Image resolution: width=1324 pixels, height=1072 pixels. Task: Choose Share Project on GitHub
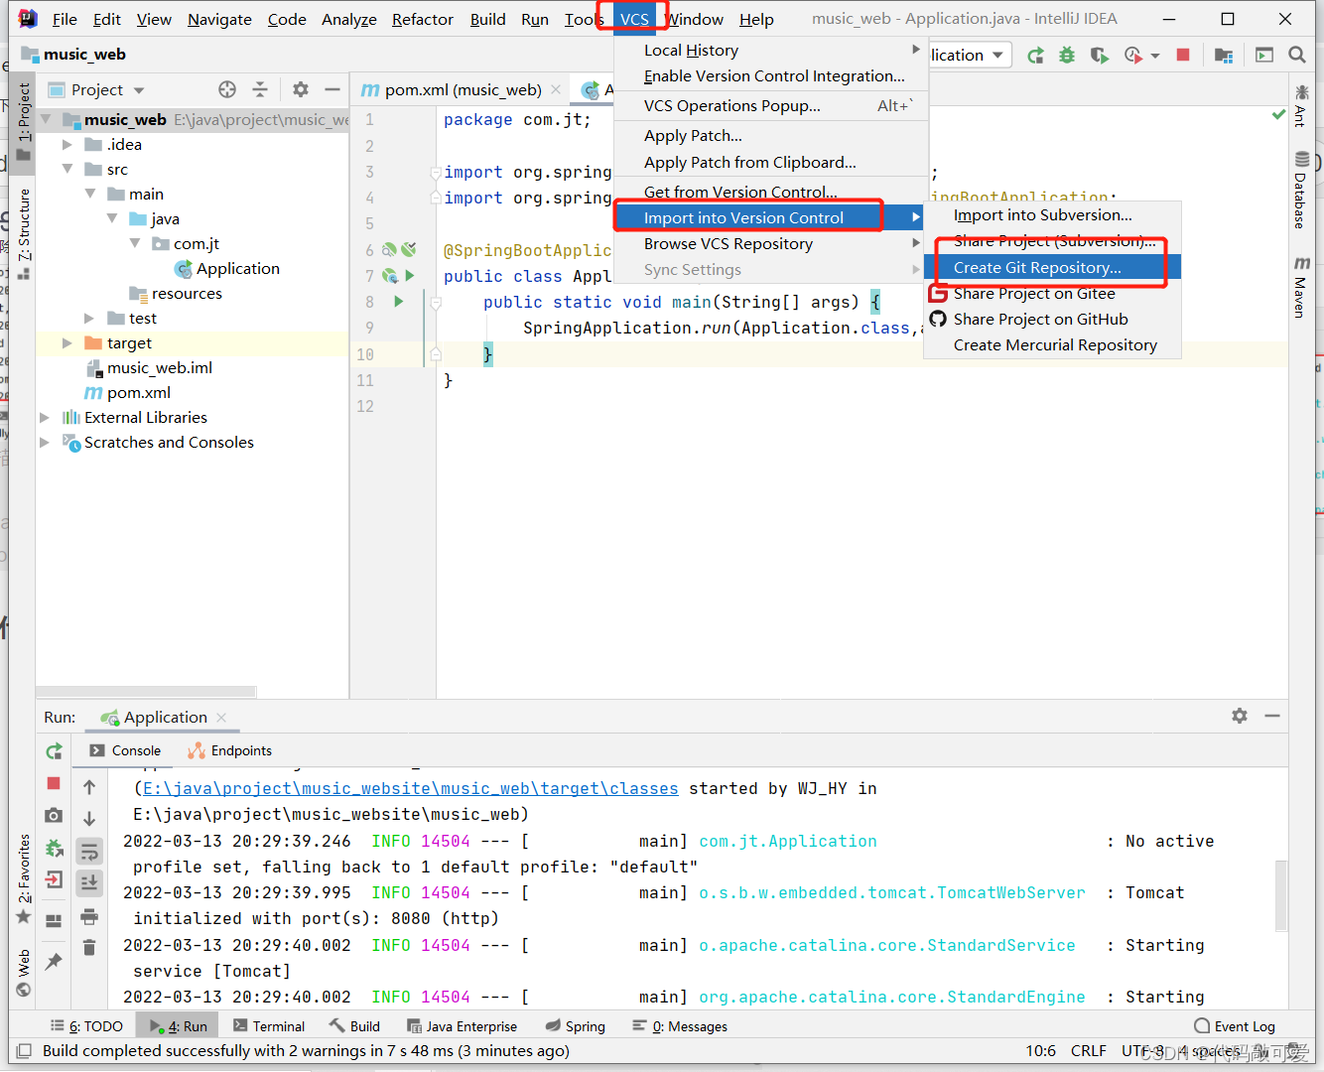click(x=1052, y=320)
